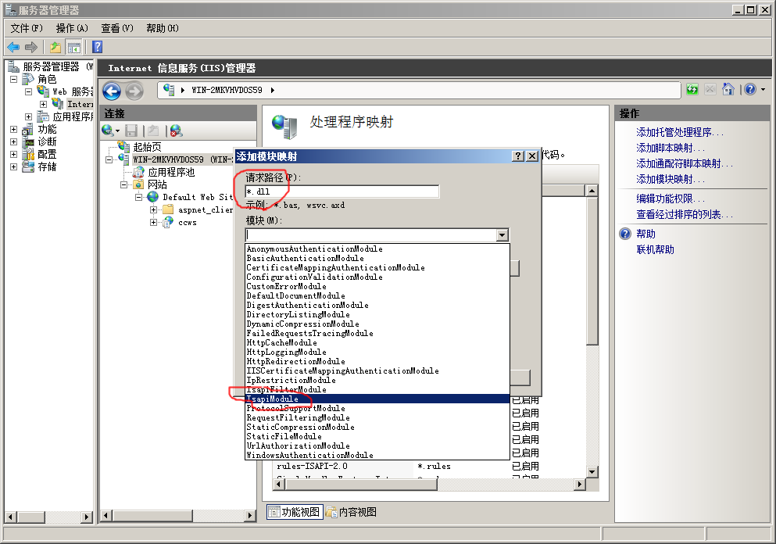
Task: Click the blue back arrow in Server Manager toolbar
Action: [x=13, y=47]
